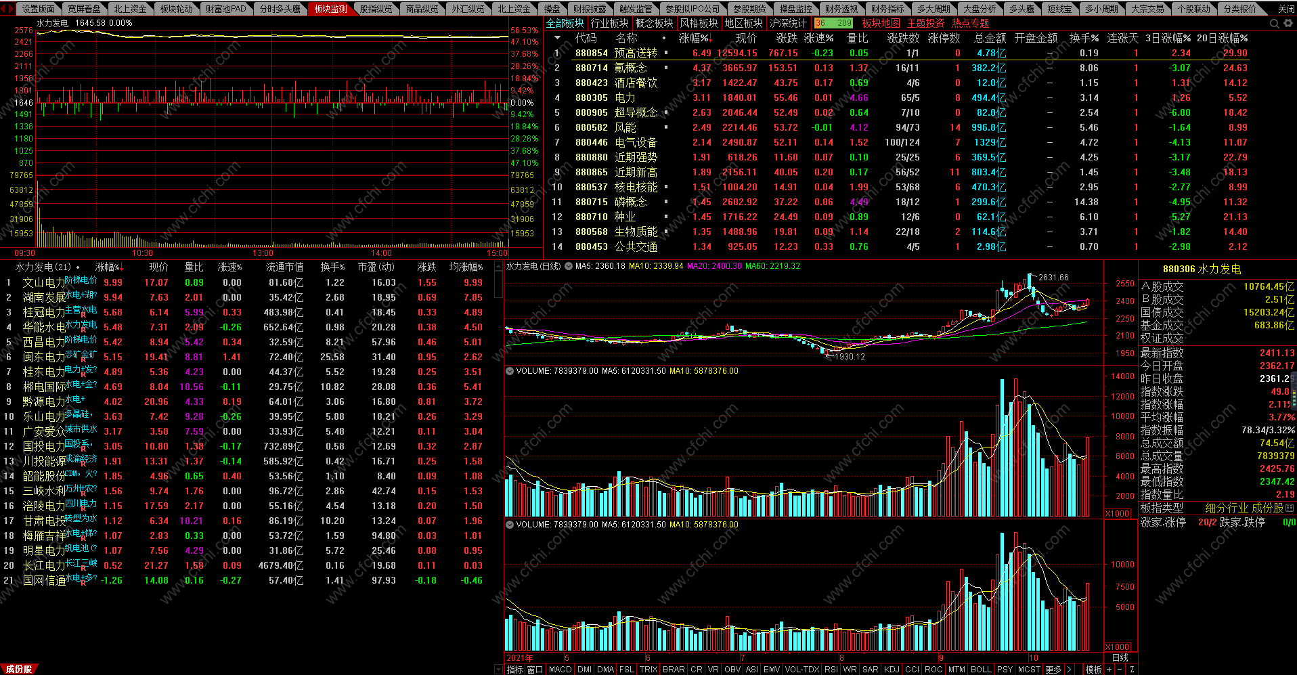The image size is (1297, 675).
Task: Click the R marker under 桂冠电力
Action: 83,315
